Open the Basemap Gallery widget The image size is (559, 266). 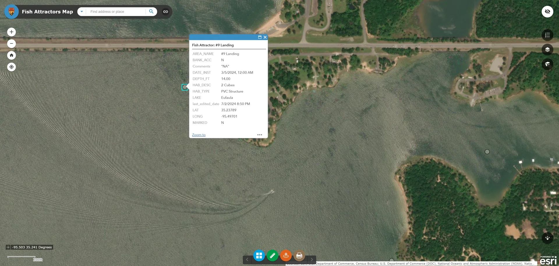pyautogui.click(x=259, y=256)
